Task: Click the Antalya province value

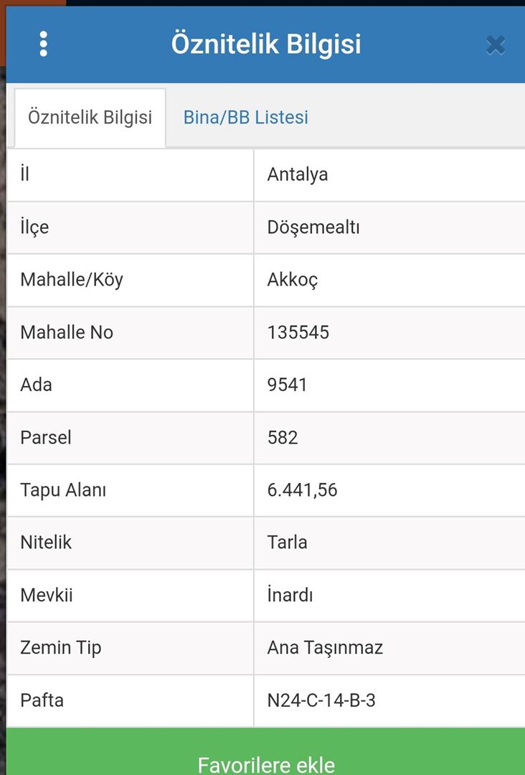Action: click(x=298, y=174)
